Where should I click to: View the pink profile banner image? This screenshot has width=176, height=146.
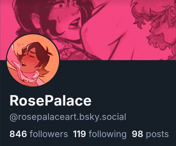(88, 30)
